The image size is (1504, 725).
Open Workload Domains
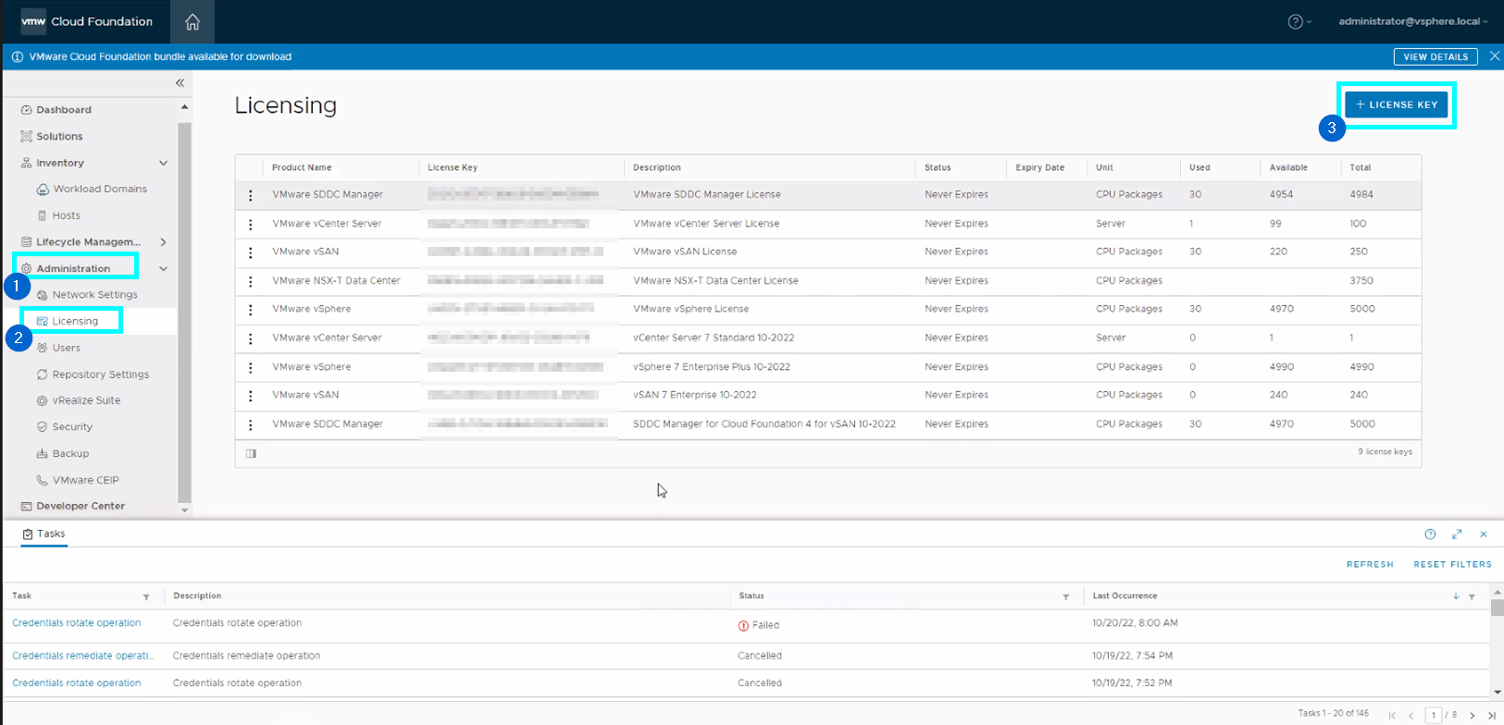pyautogui.click(x=99, y=189)
